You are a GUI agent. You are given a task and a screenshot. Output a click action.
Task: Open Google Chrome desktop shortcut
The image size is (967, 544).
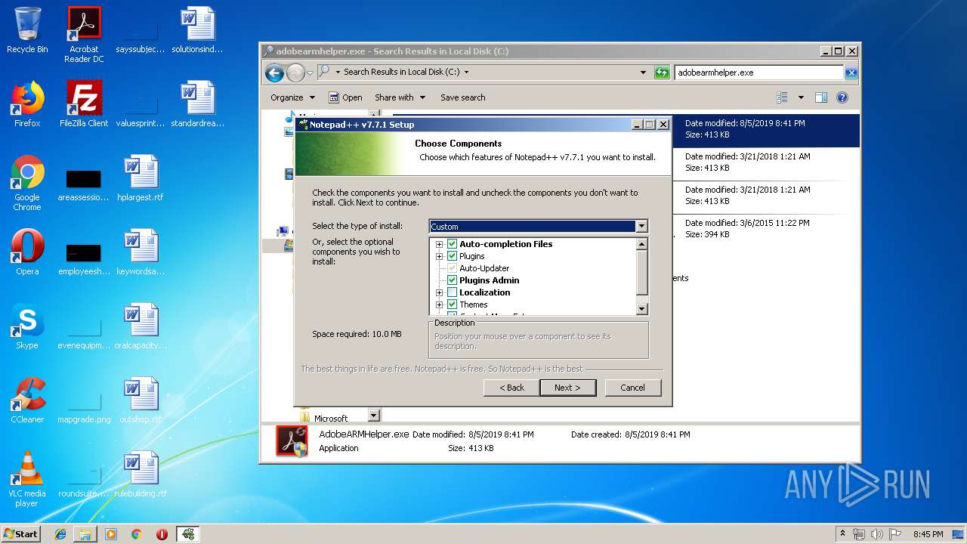(x=27, y=183)
